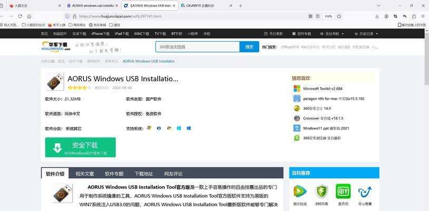Click 今日更新 link in top bar

pos(274,34)
